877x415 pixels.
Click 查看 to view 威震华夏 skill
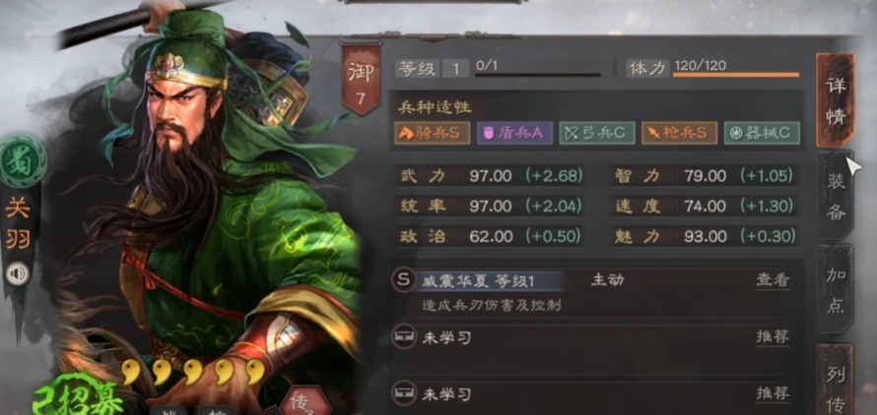click(773, 280)
